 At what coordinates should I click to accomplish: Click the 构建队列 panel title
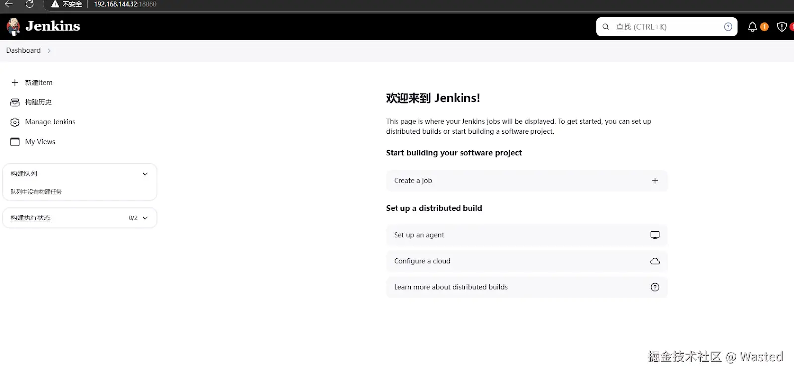pyautogui.click(x=24, y=174)
